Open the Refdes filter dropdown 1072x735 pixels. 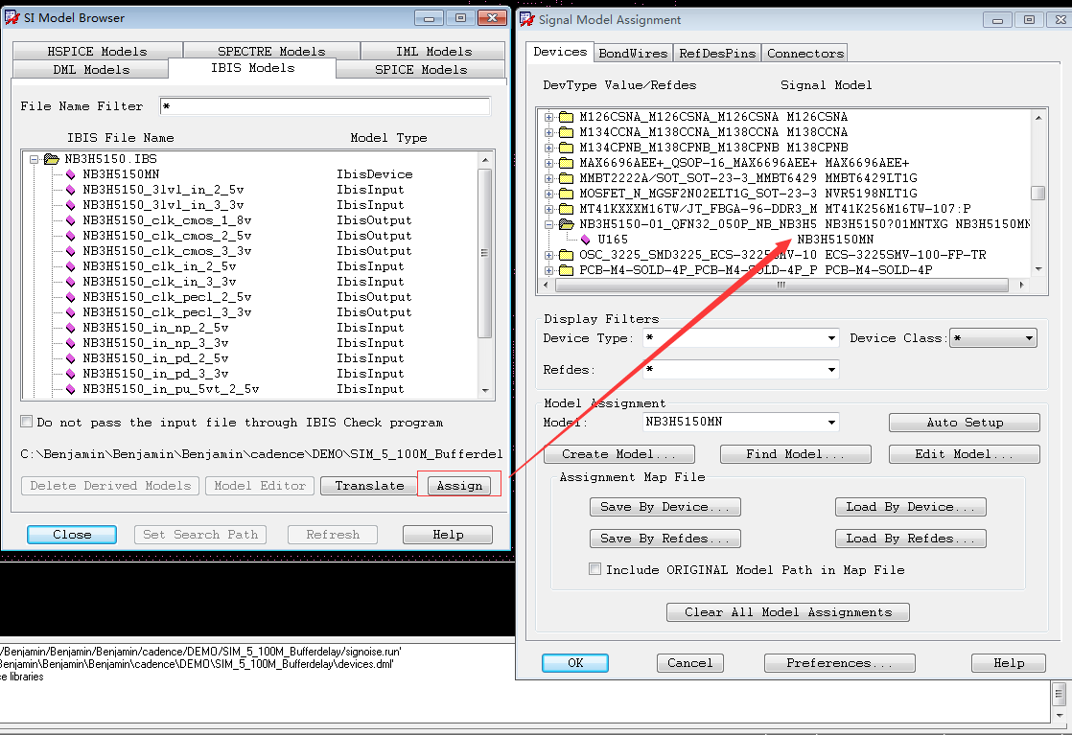[x=831, y=370]
